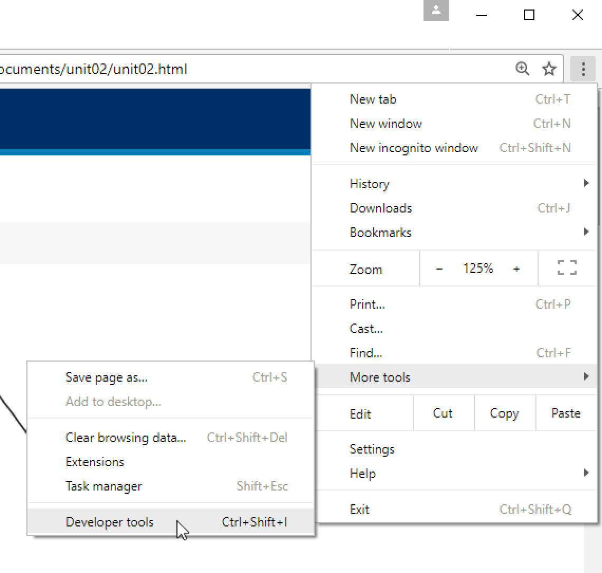The image size is (602, 573).
Task: Bookmark this page via the star icon
Action: point(549,69)
